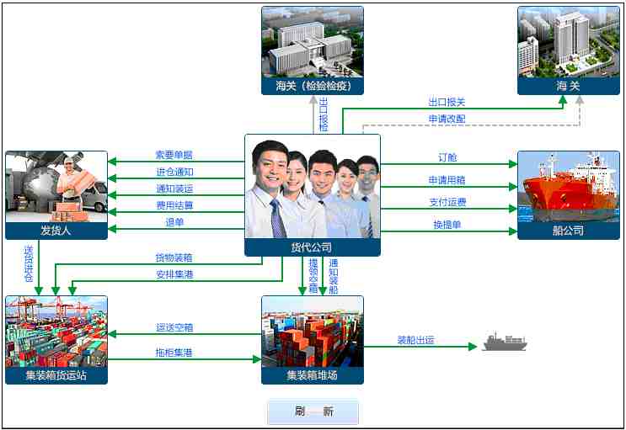This screenshot has height=430, width=626.
Task: Select the 货代公司 team image
Action: pos(313,186)
